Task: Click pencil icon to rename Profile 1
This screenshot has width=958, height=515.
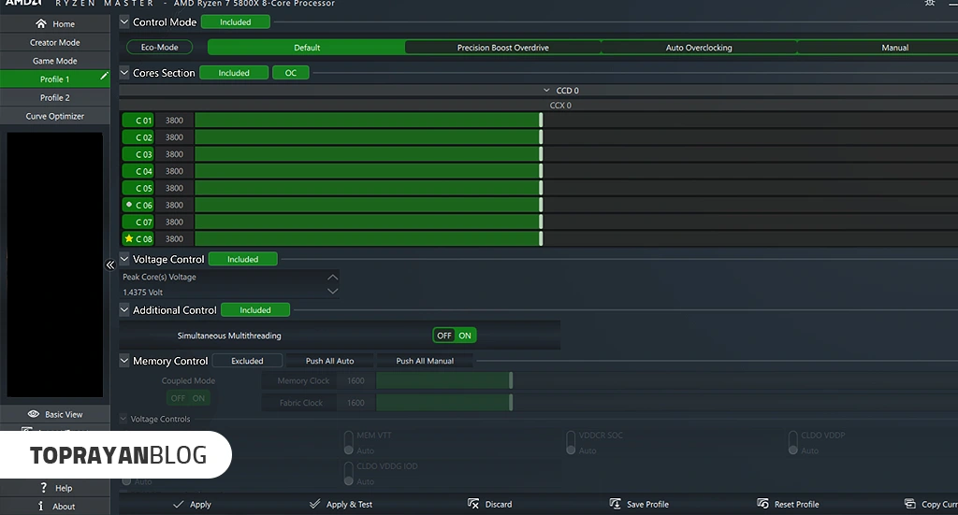Action: click(x=104, y=76)
